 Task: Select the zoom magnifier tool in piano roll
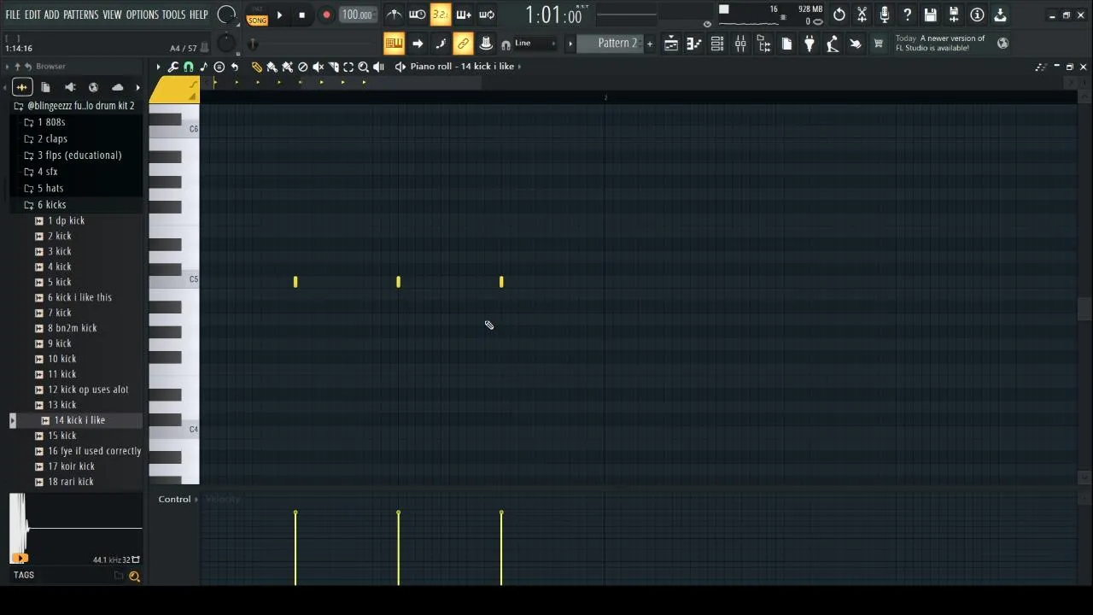(364, 67)
